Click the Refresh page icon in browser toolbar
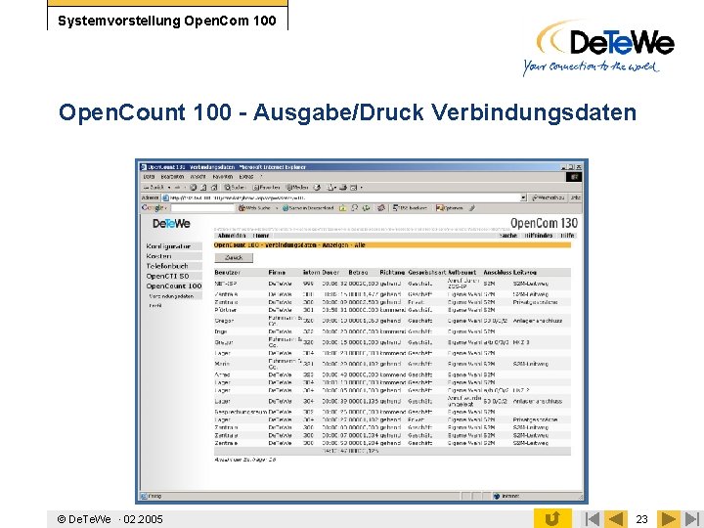This screenshot has height=528, width=704. (x=203, y=187)
